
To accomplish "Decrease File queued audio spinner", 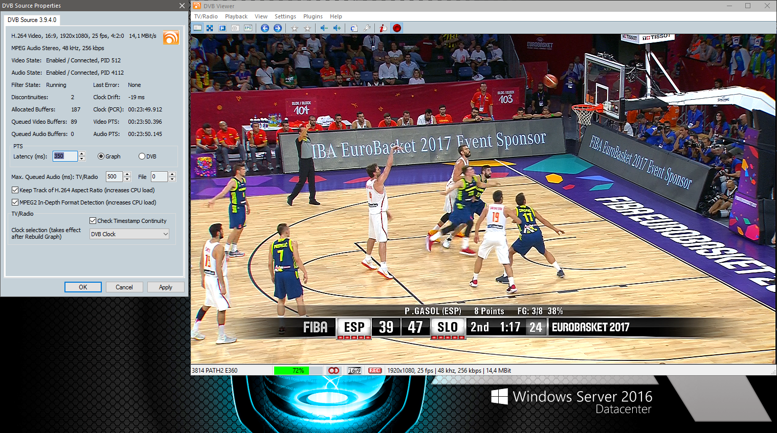I will [x=172, y=179].
